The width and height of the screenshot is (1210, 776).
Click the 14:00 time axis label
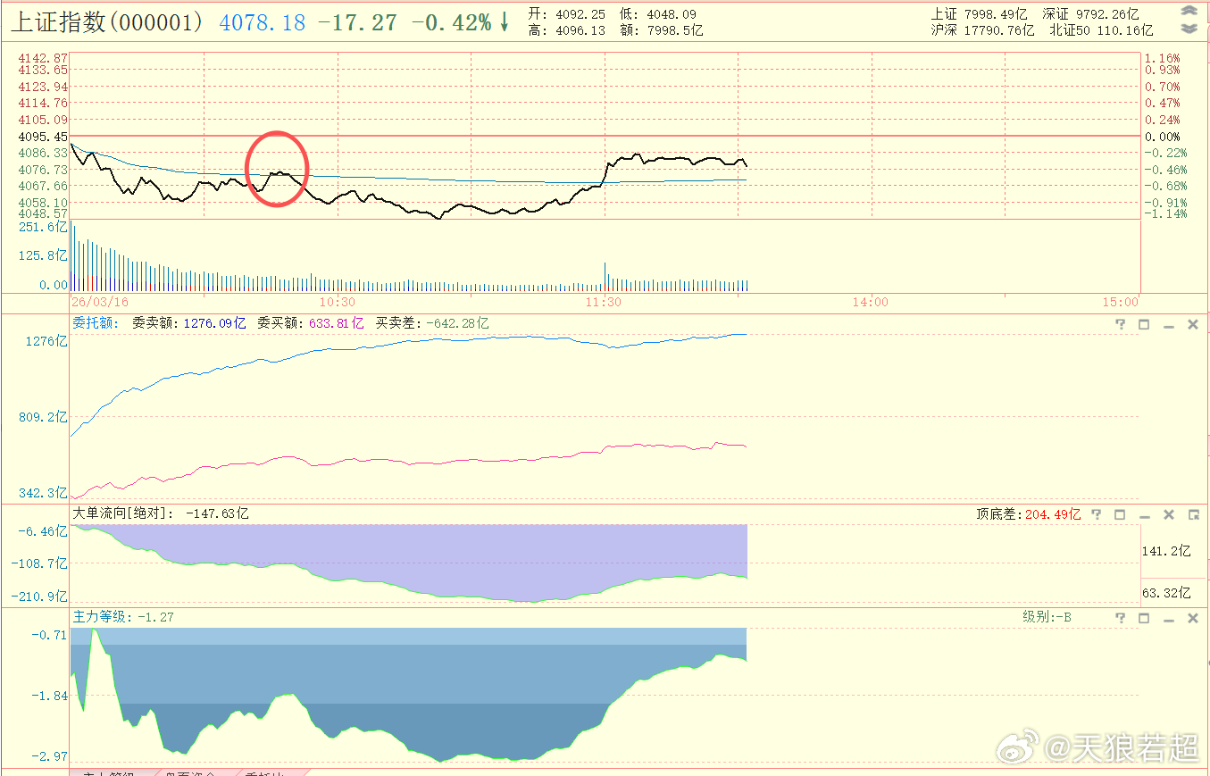pyautogui.click(x=871, y=302)
